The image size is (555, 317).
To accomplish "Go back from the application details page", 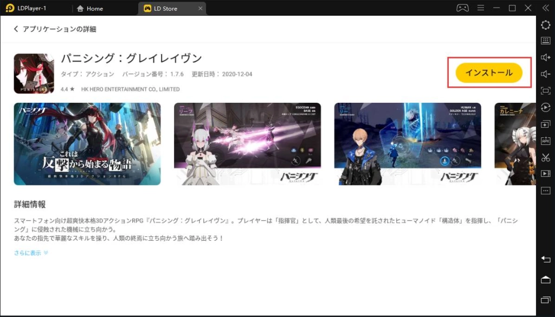I will [16, 29].
